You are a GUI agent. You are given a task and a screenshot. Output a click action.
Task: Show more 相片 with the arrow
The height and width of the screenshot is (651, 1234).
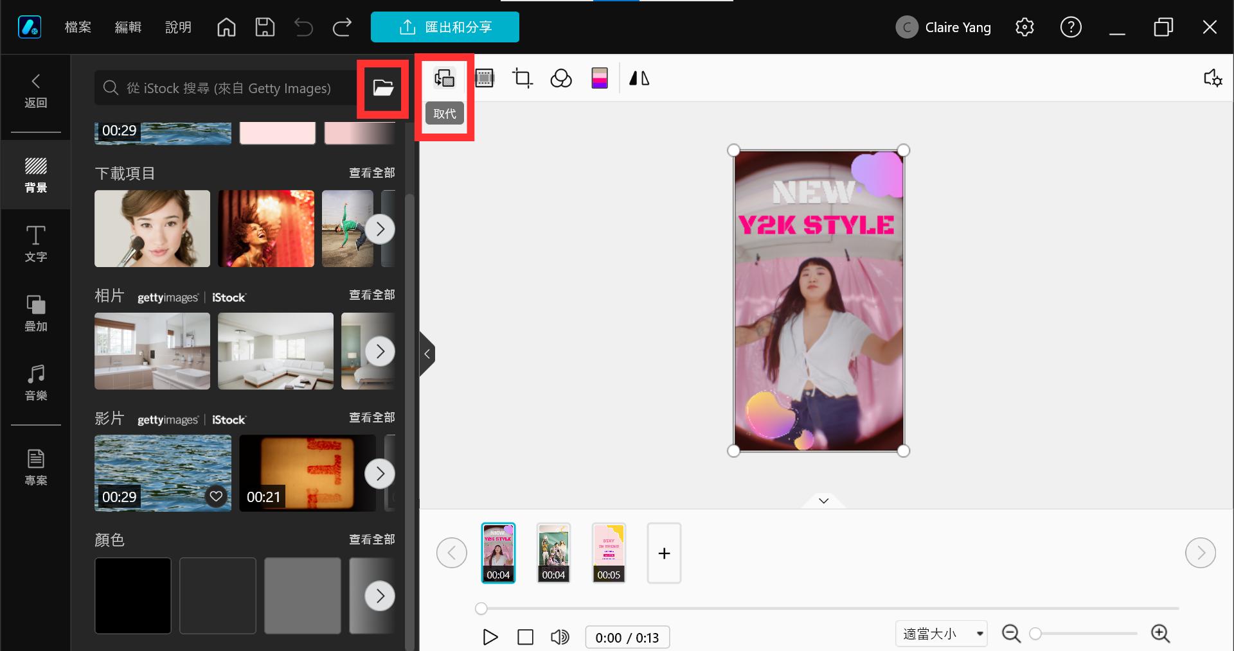pyautogui.click(x=380, y=351)
